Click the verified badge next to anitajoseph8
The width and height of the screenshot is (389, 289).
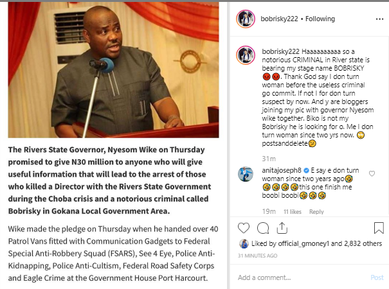(306, 171)
